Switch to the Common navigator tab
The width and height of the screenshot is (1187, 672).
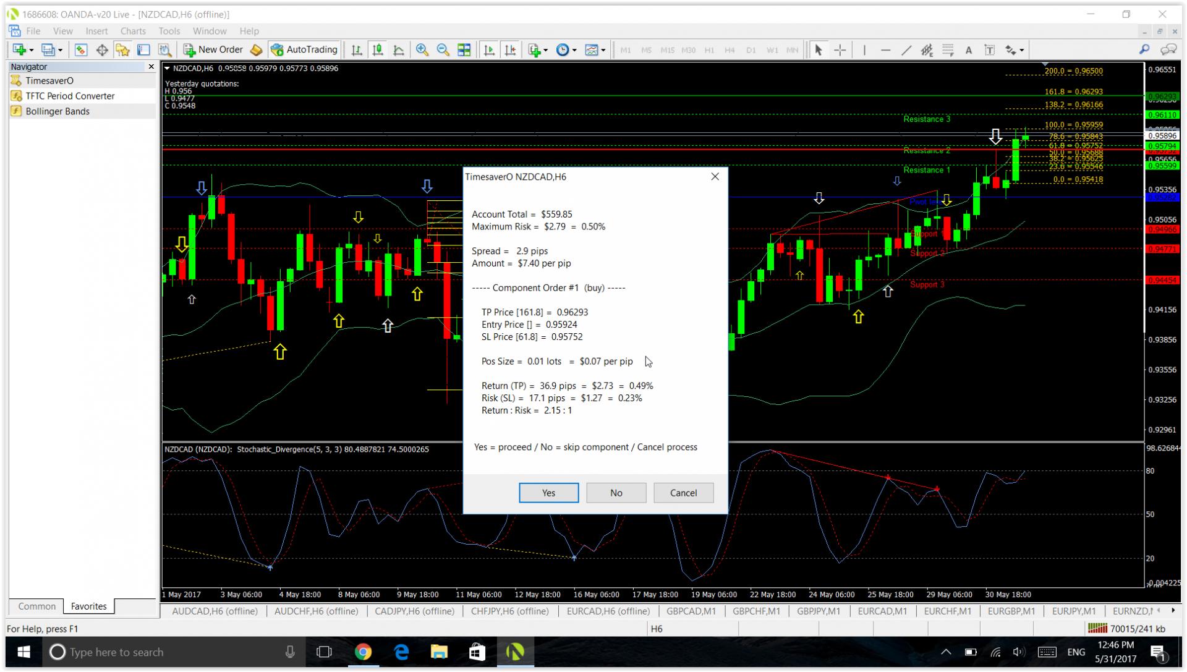[x=36, y=606]
